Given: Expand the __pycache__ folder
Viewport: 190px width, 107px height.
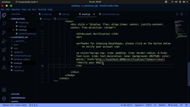Looking at the screenshot, I should click(20, 41).
